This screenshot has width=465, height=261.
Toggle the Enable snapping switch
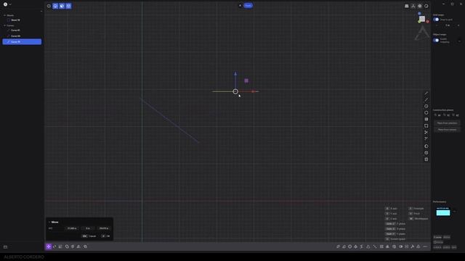click(x=436, y=41)
